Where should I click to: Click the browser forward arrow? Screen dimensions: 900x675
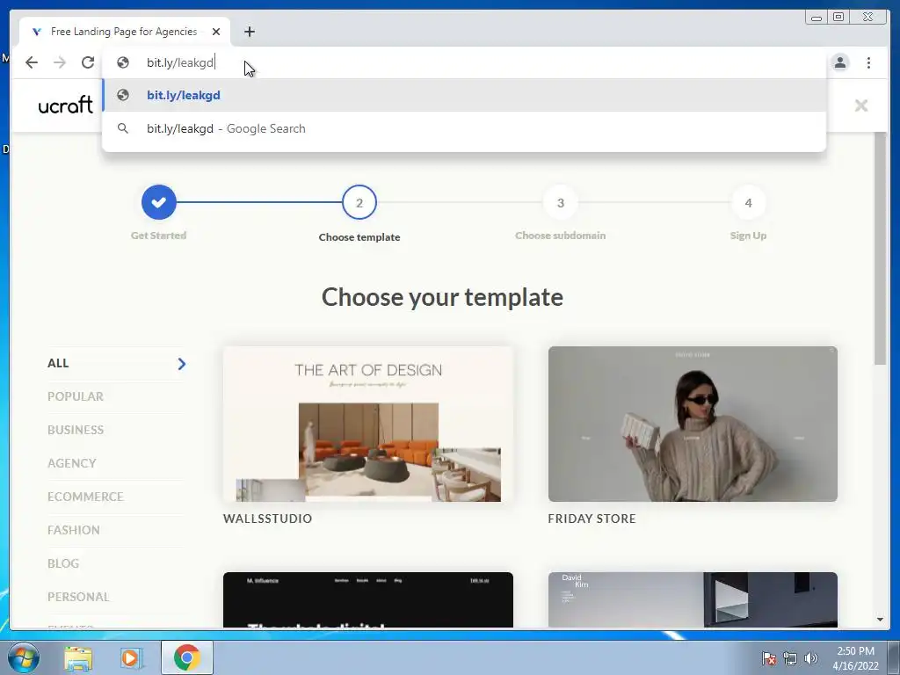point(60,62)
